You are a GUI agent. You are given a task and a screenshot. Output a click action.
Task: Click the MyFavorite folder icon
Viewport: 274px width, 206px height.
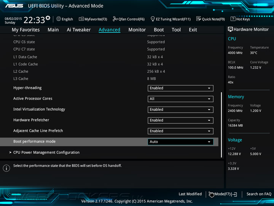[x=81, y=19]
